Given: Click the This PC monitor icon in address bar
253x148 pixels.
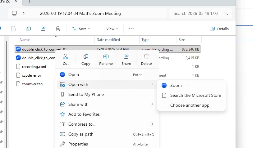Looking at the screenshot, I should [x=14, y=13].
